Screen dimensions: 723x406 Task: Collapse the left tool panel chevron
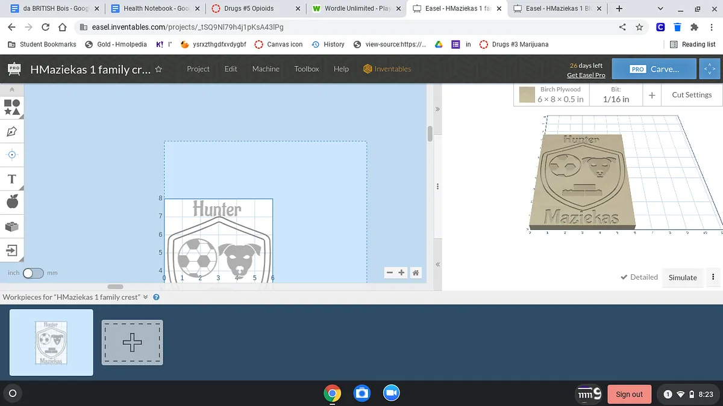tap(11, 89)
